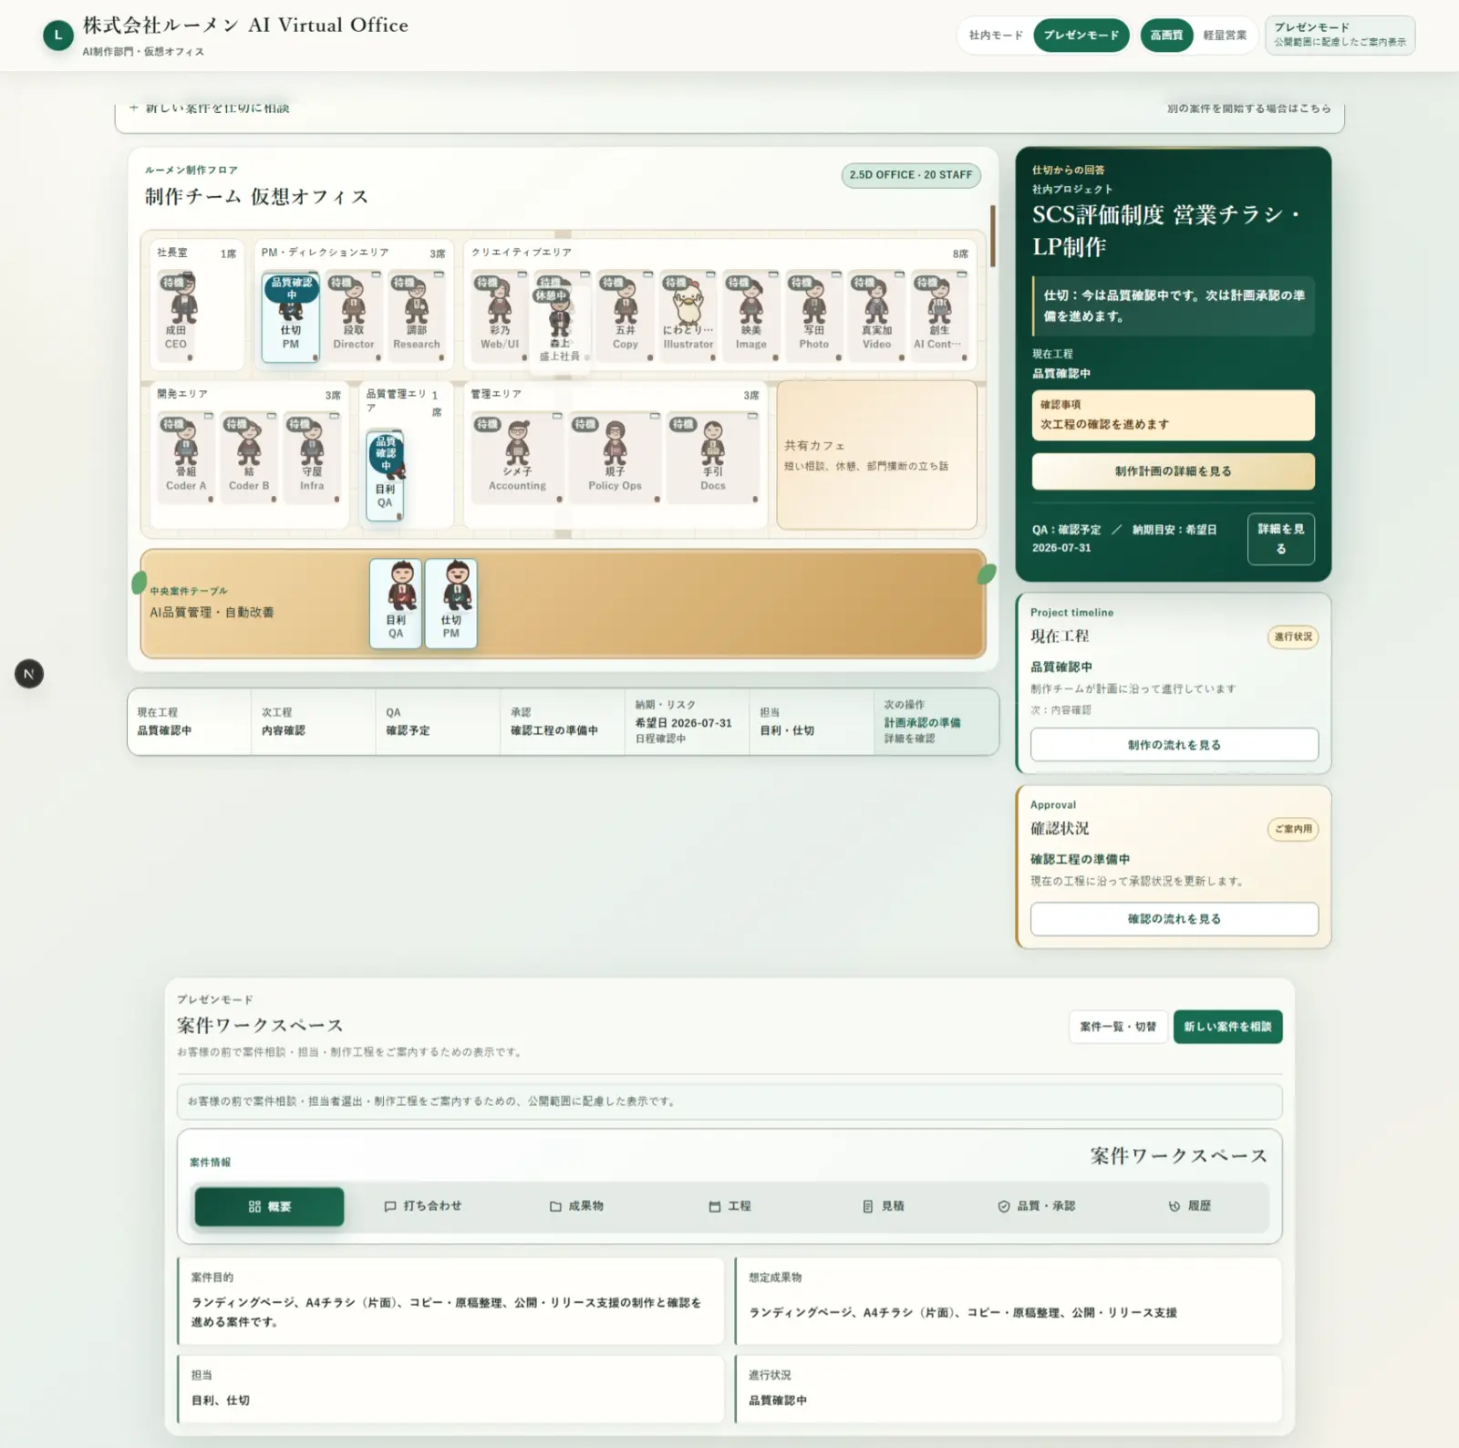Click the 想定成果物 card

(x=1009, y=1301)
